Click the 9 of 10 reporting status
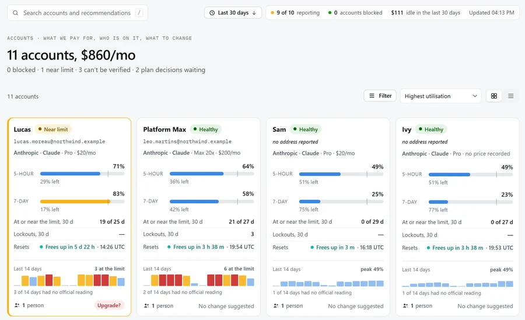525x320 pixels. tap(295, 13)
